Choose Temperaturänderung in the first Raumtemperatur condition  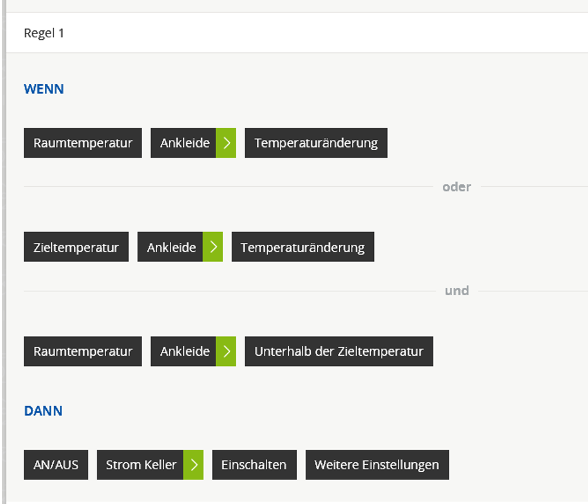316,143
